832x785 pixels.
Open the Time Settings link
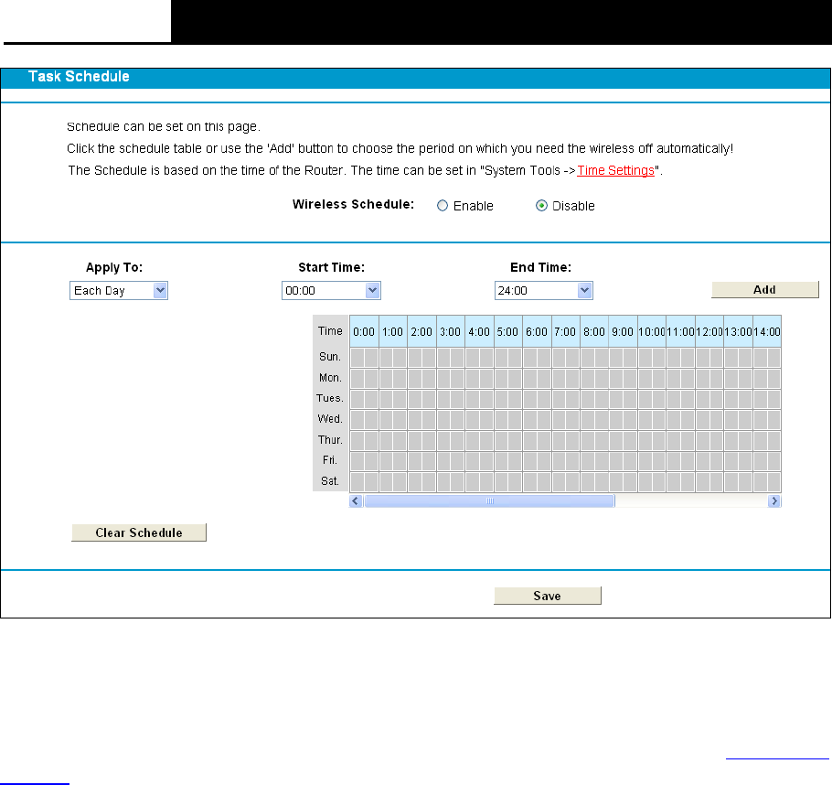(x=615, y=171)
